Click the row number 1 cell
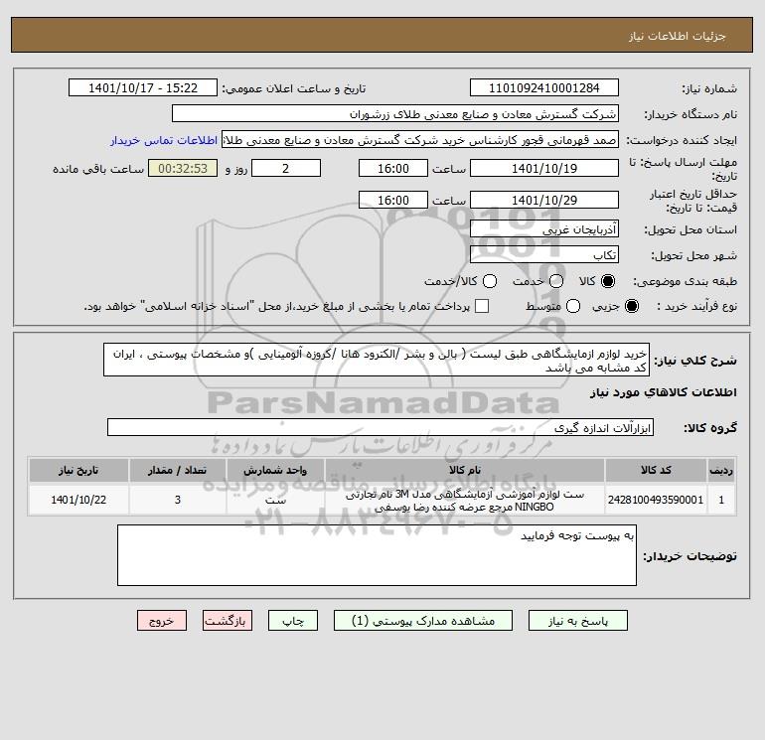Screen dimensions: 765x740 (721, 500)
